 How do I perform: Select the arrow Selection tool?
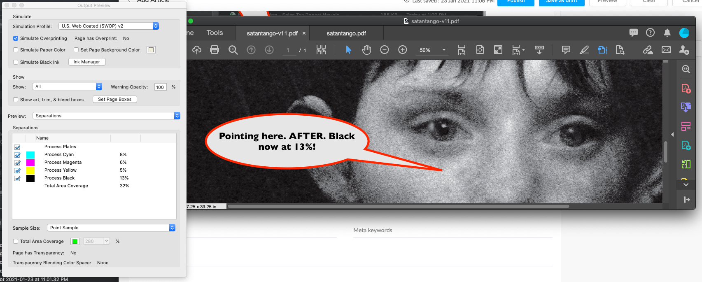coord(348,50)
